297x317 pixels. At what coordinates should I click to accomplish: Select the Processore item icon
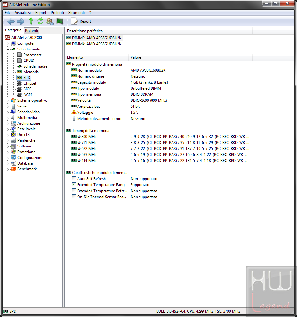pyautogui.click(x=19, y=55)
